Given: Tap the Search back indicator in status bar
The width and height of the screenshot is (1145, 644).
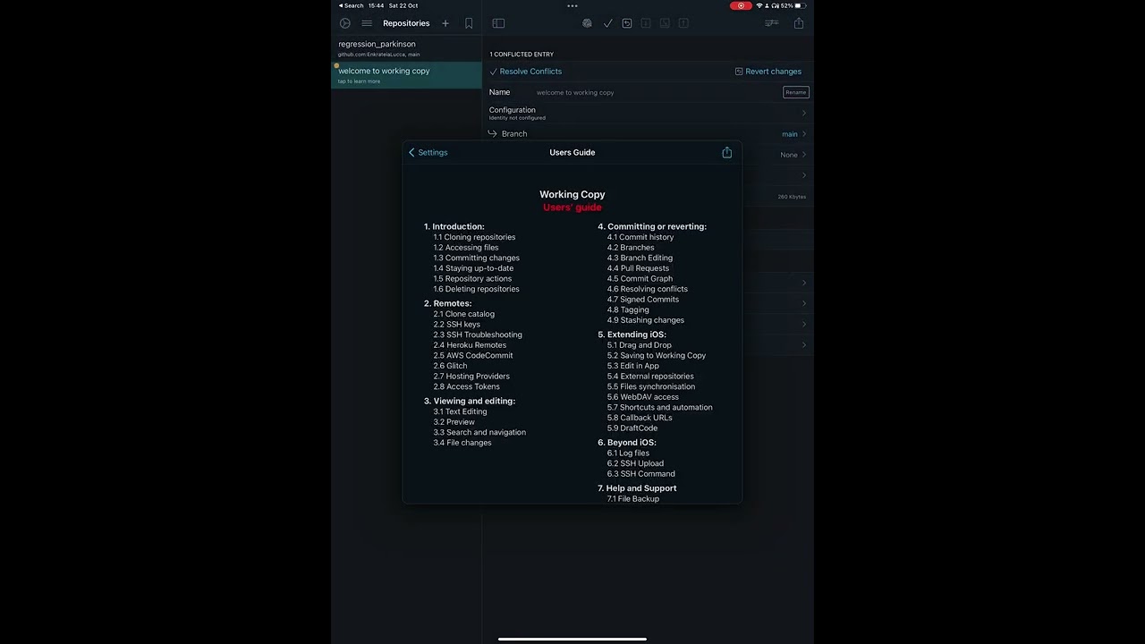Looking at the screenshot, I should point(352,5).
